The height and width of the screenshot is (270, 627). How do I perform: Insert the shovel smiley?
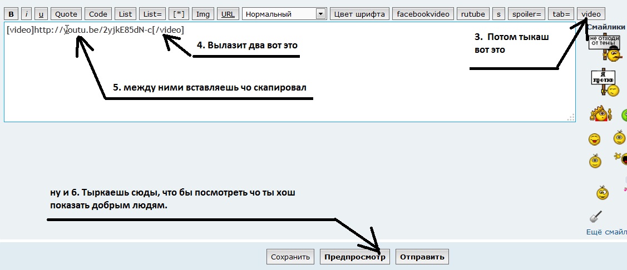pyautogui.click(x=596, y=216)
